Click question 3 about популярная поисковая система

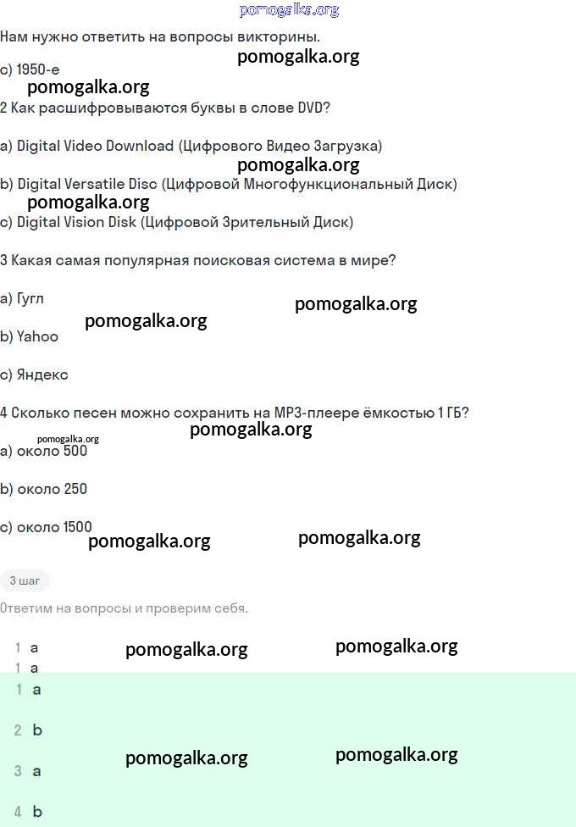198,260
